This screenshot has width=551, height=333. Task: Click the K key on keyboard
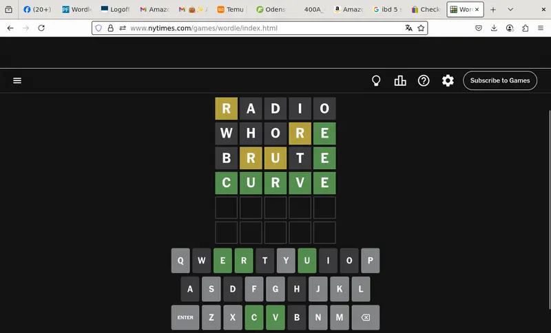click(340, 289)
